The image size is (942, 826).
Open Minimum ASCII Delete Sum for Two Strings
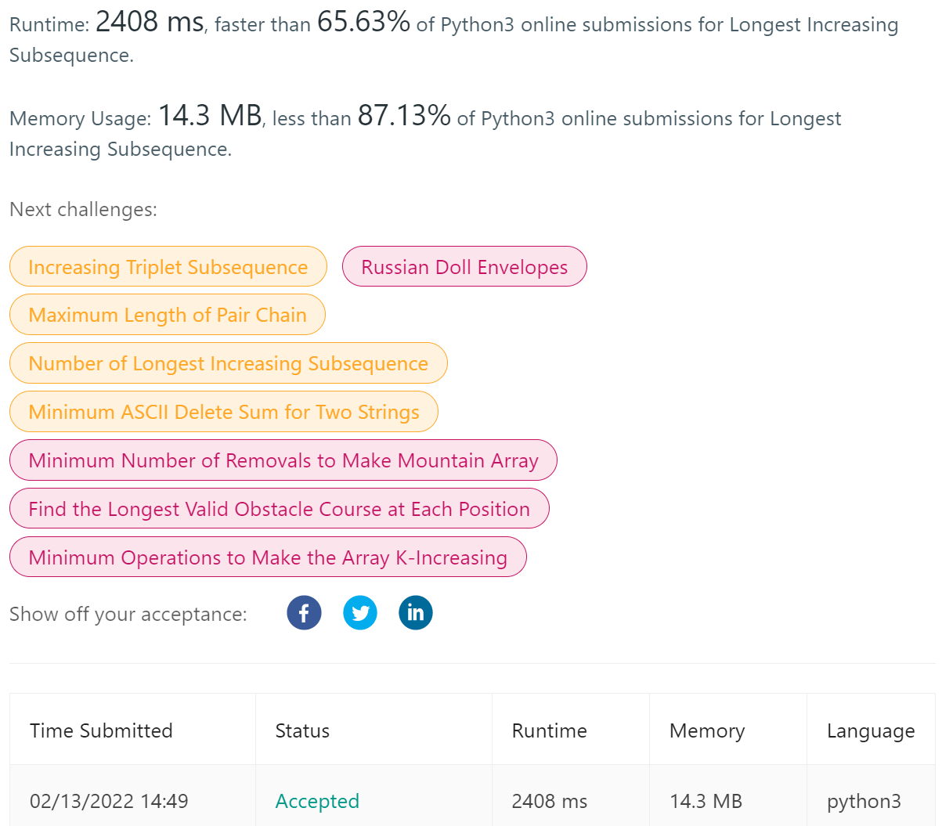[x=223, y=411]
